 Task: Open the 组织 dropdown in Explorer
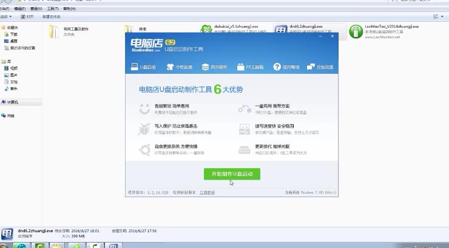[5, 17]
